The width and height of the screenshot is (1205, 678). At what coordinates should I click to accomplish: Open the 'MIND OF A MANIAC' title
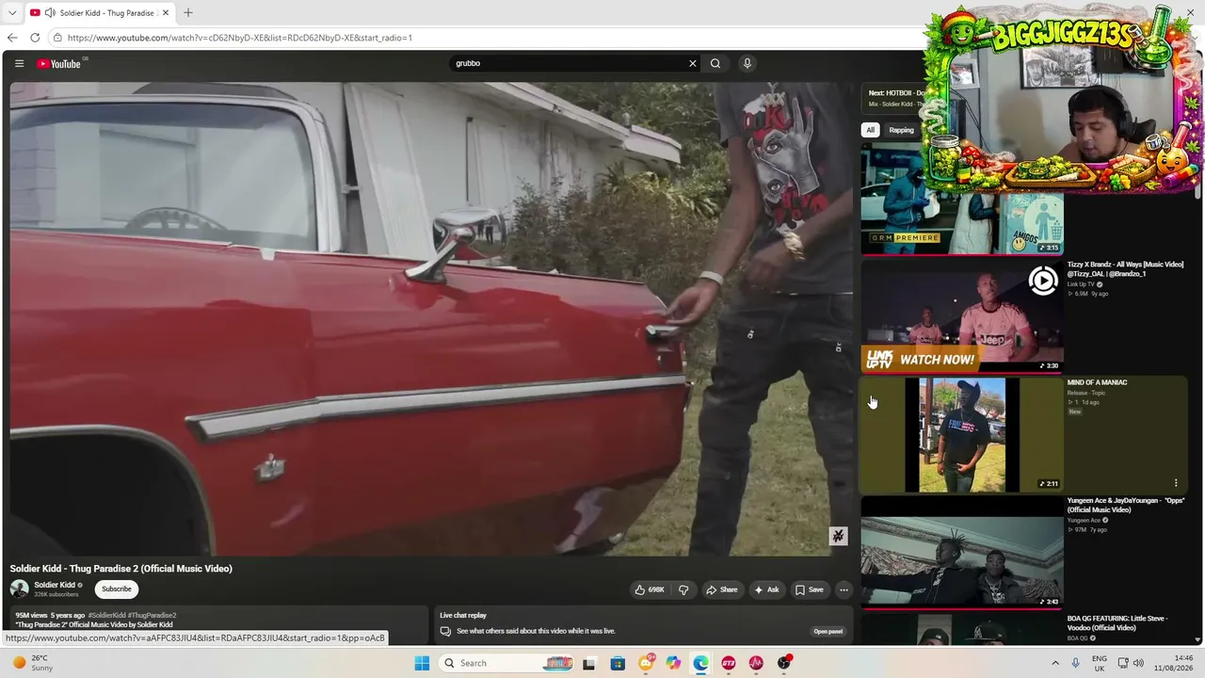pos(1097,382)
